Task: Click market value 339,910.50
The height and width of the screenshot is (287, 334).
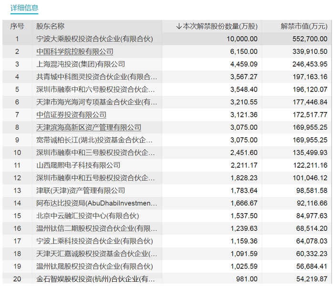Action: coord(310,51)
